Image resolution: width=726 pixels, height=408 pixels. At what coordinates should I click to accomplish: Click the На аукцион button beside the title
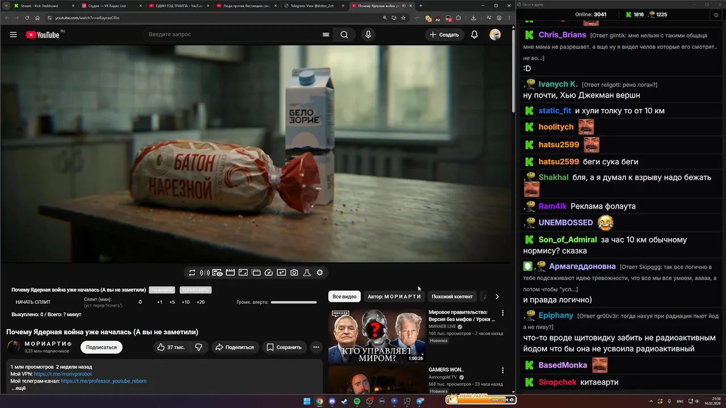pos(162,290)
